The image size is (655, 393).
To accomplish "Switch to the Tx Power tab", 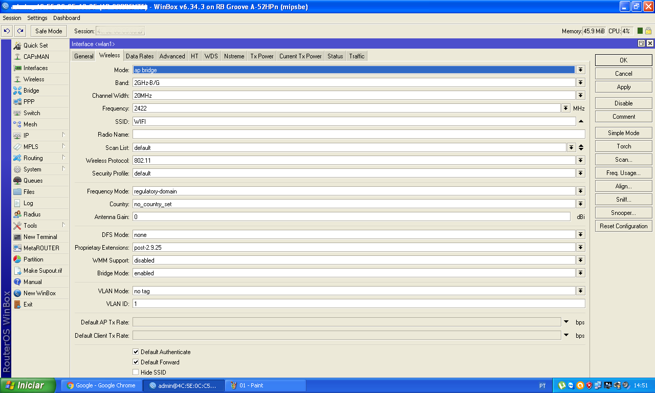I will click(262, 56).
